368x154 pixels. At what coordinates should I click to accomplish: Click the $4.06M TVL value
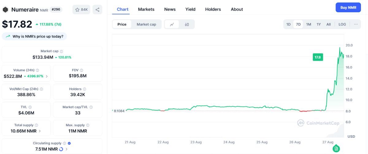tap(26, 113)
